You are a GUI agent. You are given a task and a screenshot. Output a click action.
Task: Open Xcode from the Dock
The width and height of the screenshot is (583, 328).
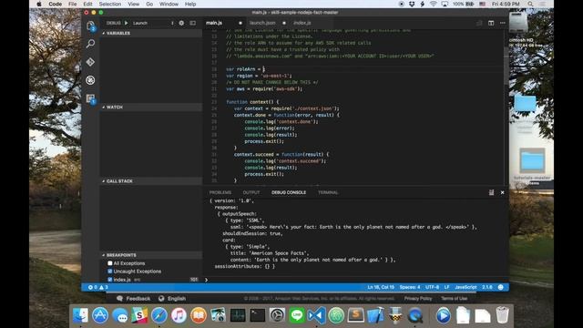point(375,316)
